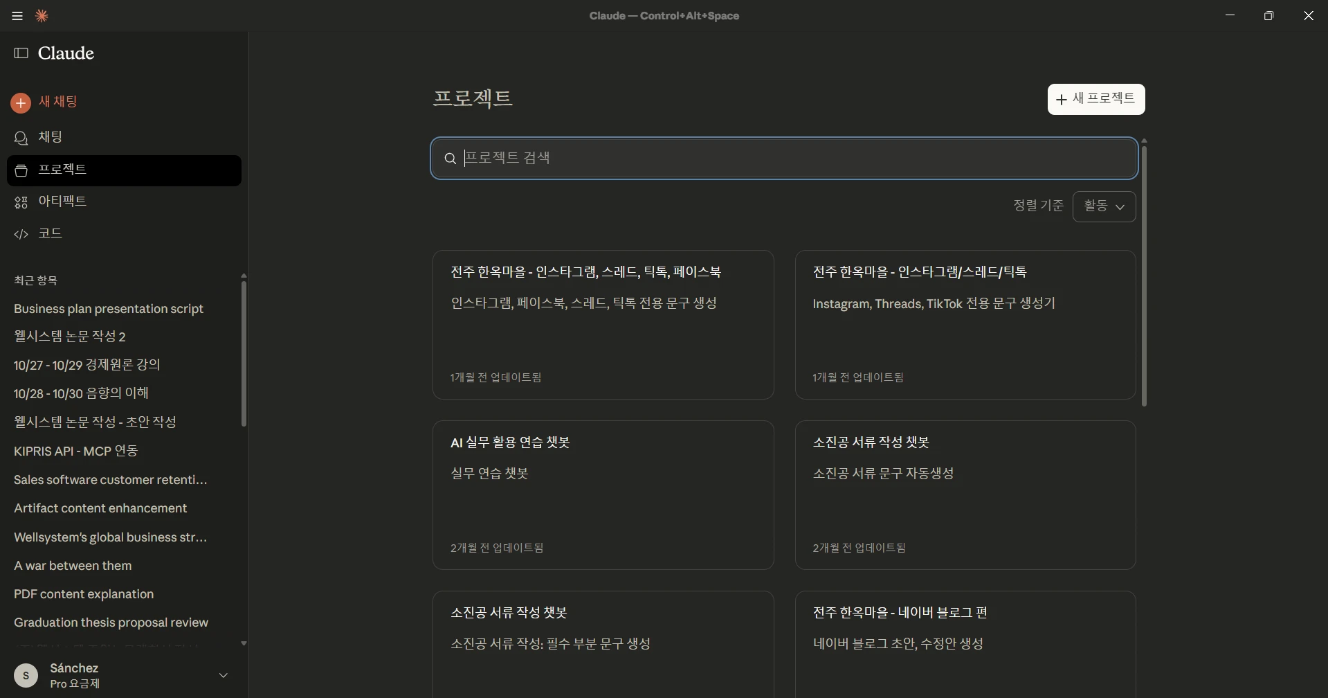This screenshot has width=1328, height=698.
Task: Expand the Sánchez account menu chevron
Action: point(223,675)
